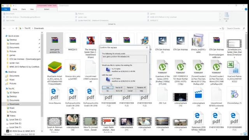Click existing file name field in dialog
This screenshot has width=249, height=140.
[x=124, y=59]
